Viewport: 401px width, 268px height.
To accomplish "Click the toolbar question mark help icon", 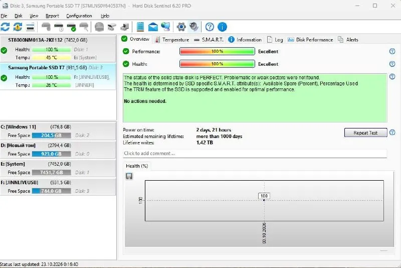I will 210,27.
